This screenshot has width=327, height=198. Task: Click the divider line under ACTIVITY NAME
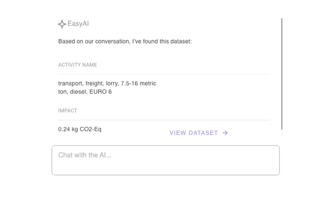164,74
